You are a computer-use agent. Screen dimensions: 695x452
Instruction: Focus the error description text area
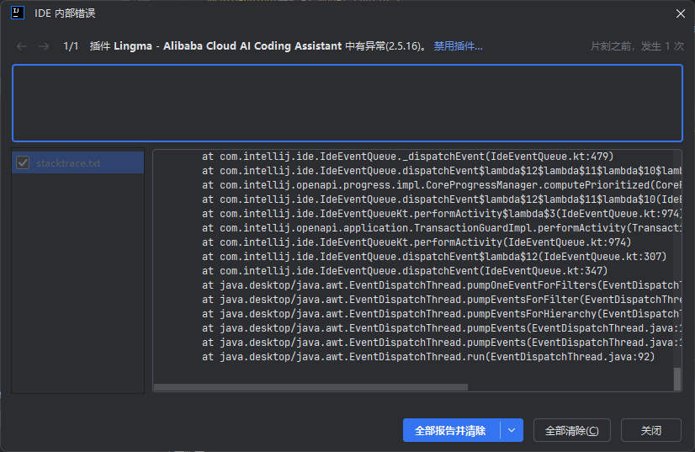pos(347,103)
